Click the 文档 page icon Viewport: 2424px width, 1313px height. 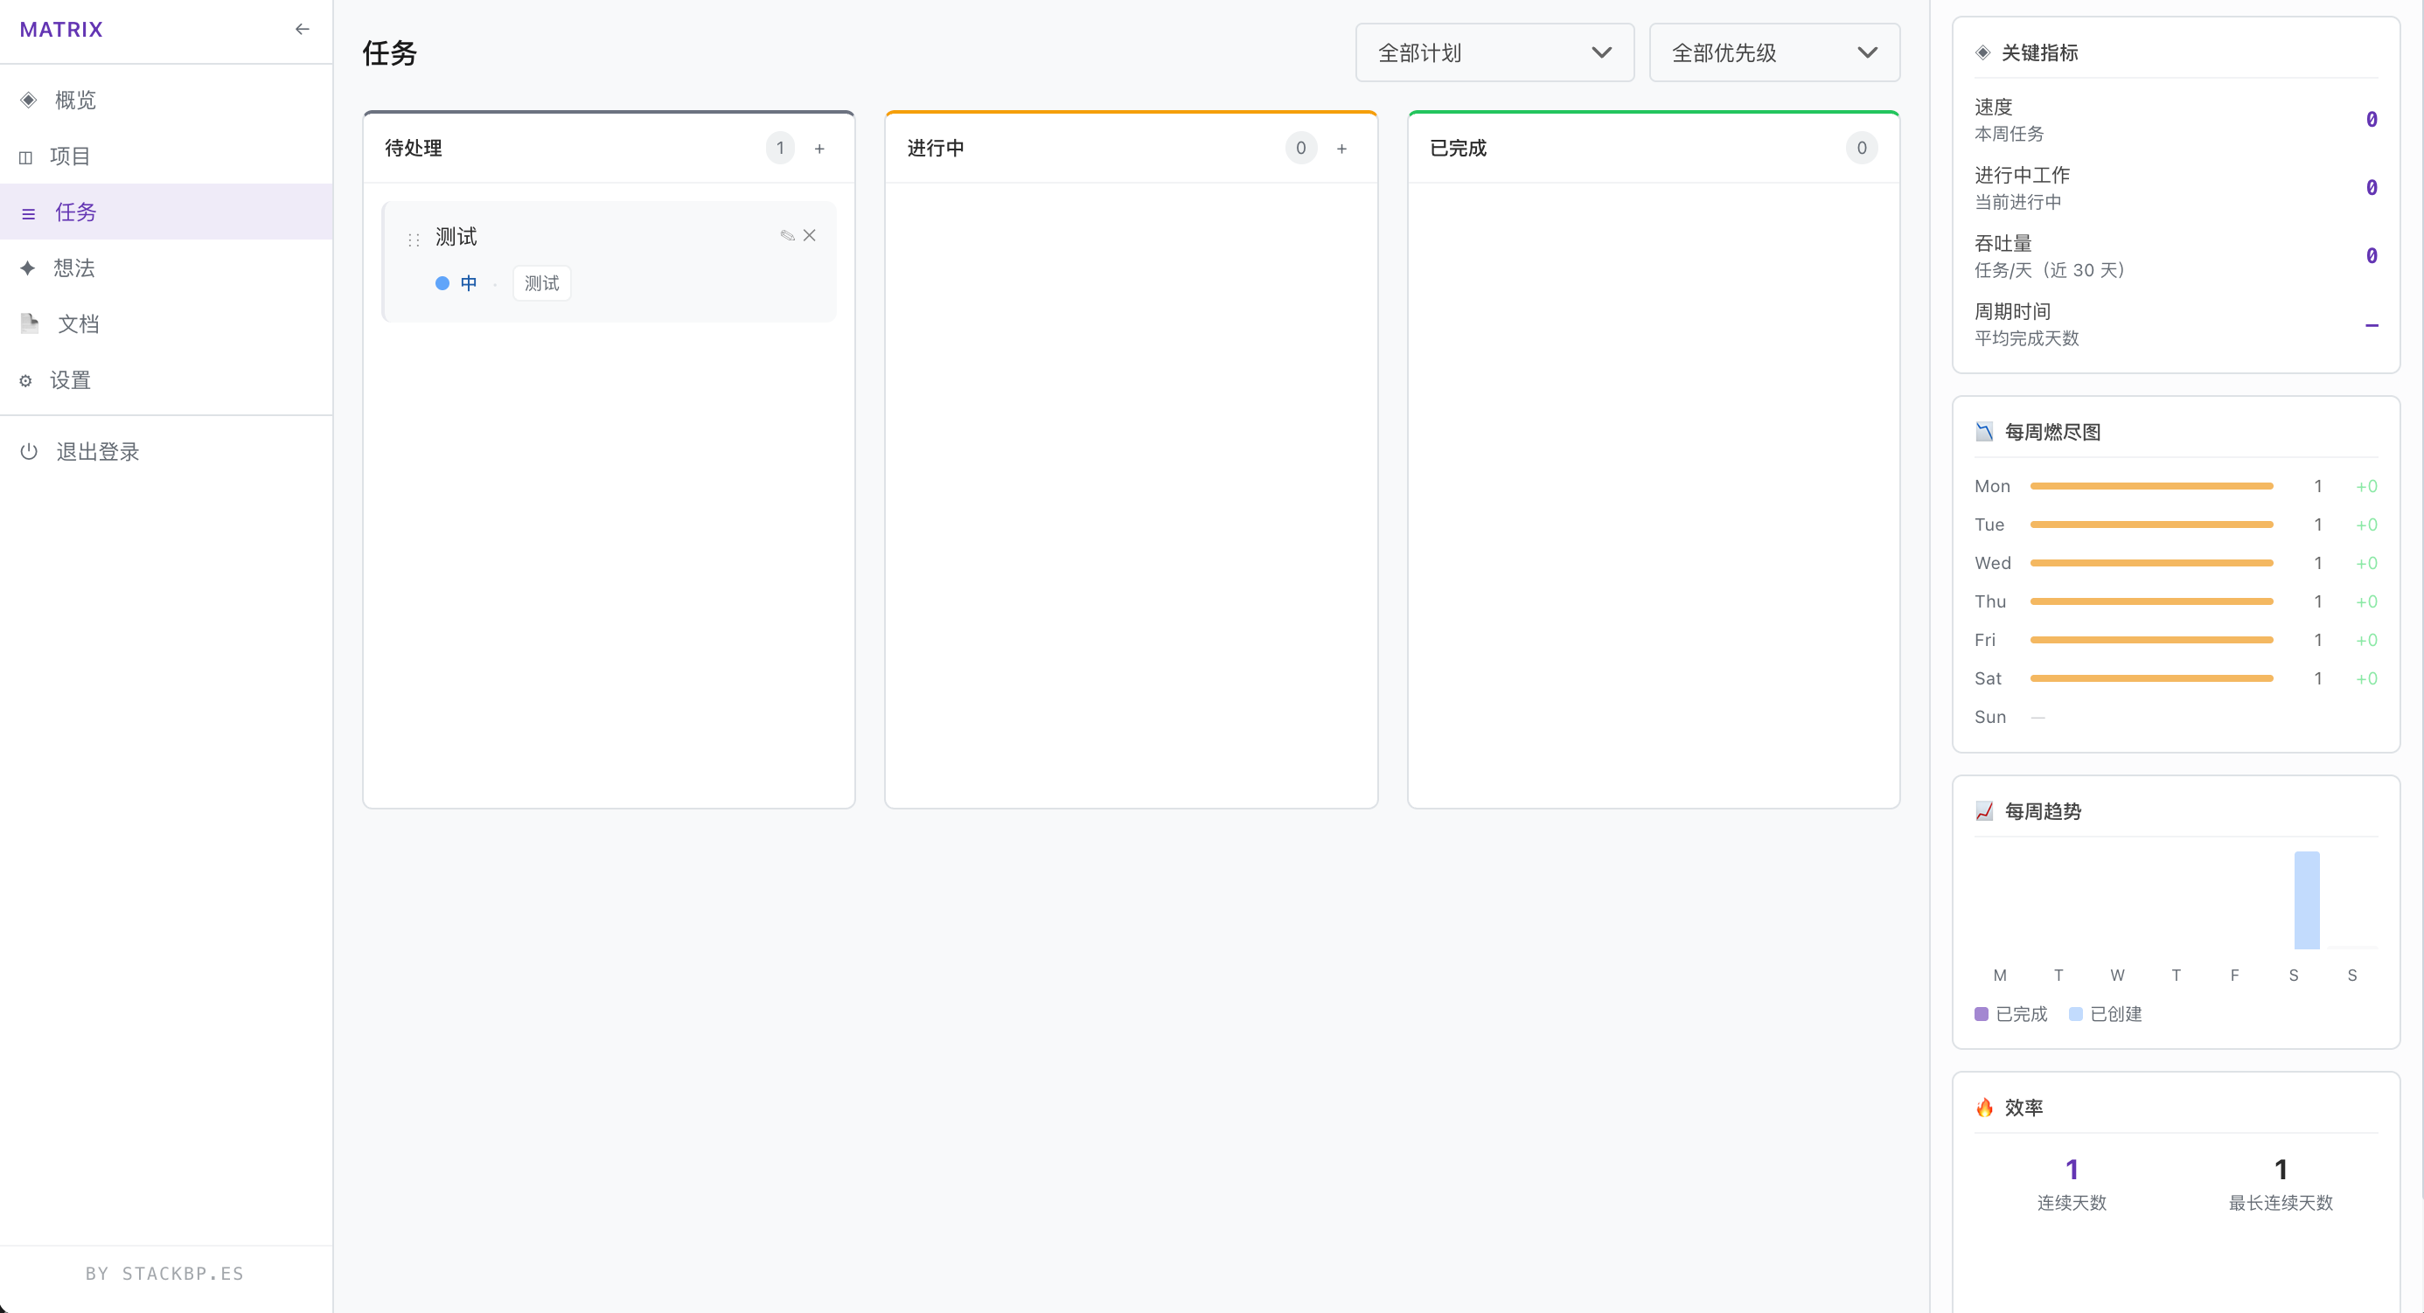point(29,323)
